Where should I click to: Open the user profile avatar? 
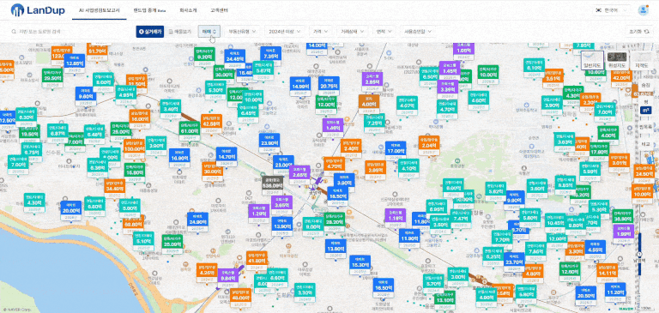click(643, 10)
